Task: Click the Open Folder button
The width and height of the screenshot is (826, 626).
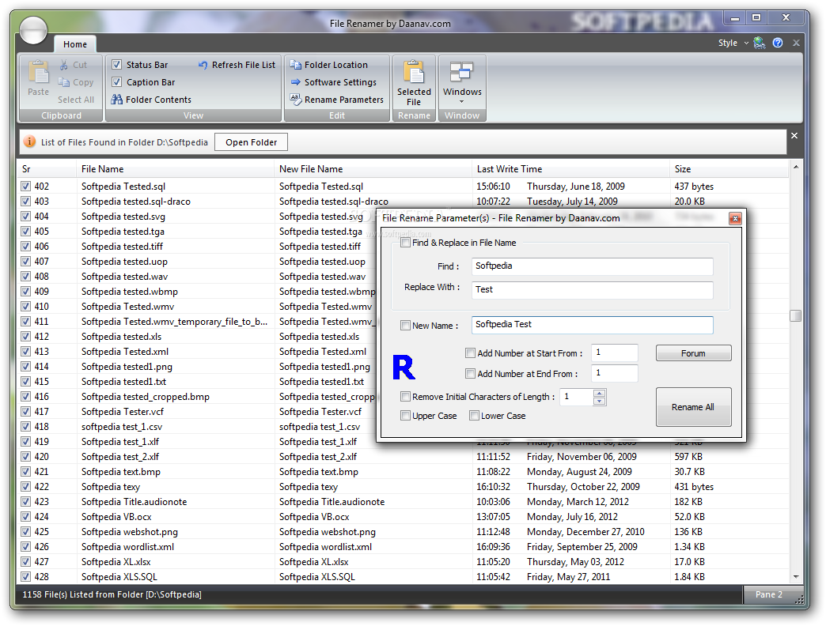Action: pyautogui.click(x=252, y=142)
